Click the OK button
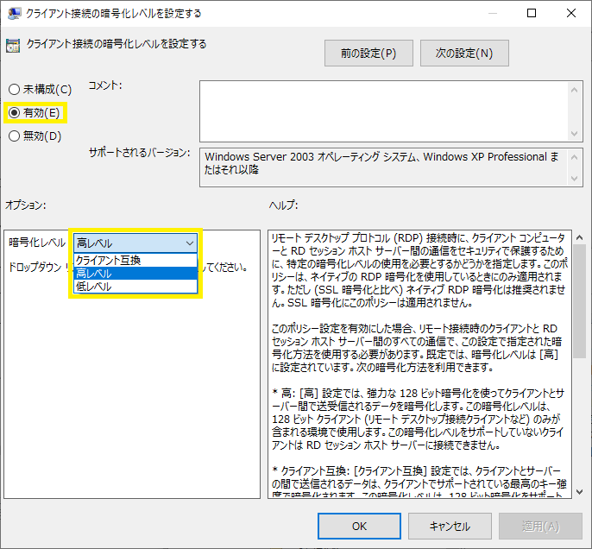Image resolution: width=592 pixels, height=549 pixels. pos(359,526)
